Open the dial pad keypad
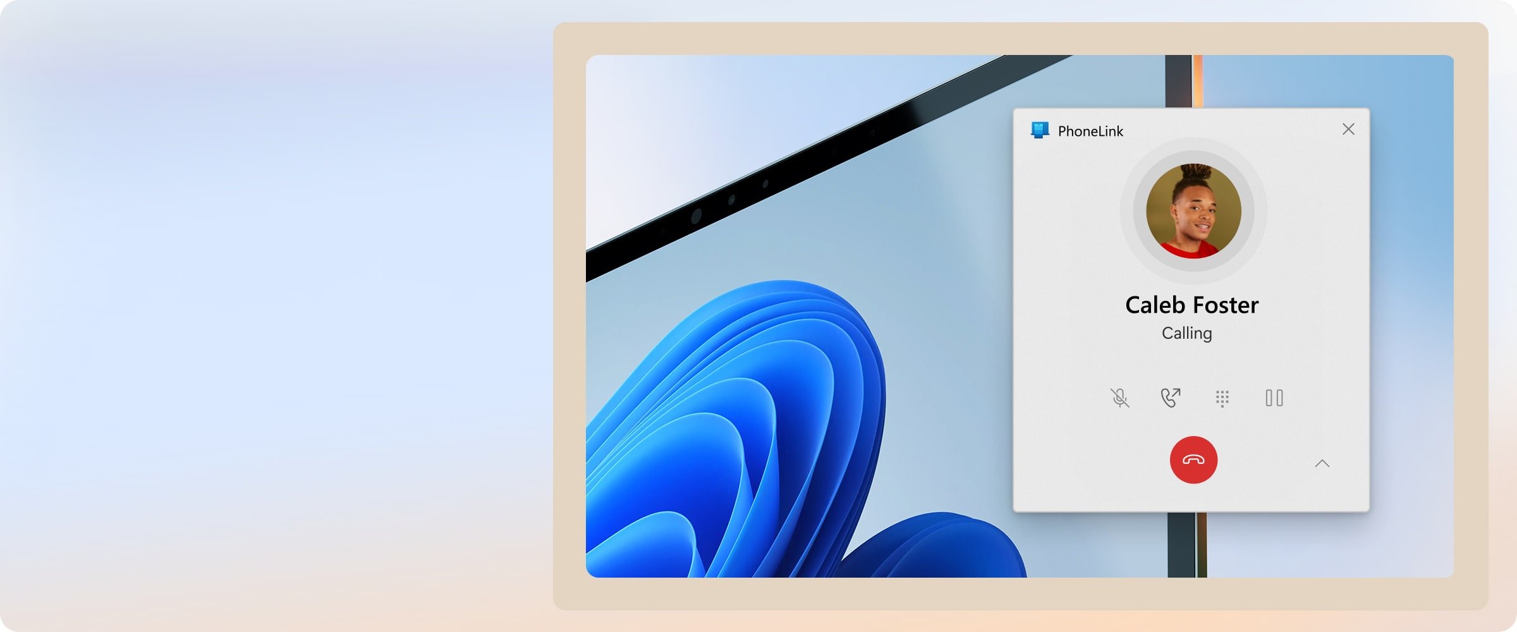1517x632 pixels. (1222, 398)
